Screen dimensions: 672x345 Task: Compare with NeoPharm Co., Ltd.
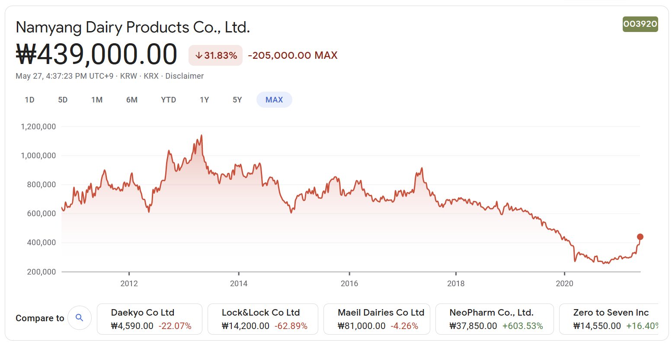(x=494, y=319)
